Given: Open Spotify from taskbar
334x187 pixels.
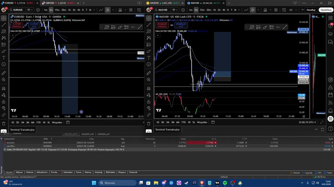Looking at the screenshot, I should [x=225, y=183].
